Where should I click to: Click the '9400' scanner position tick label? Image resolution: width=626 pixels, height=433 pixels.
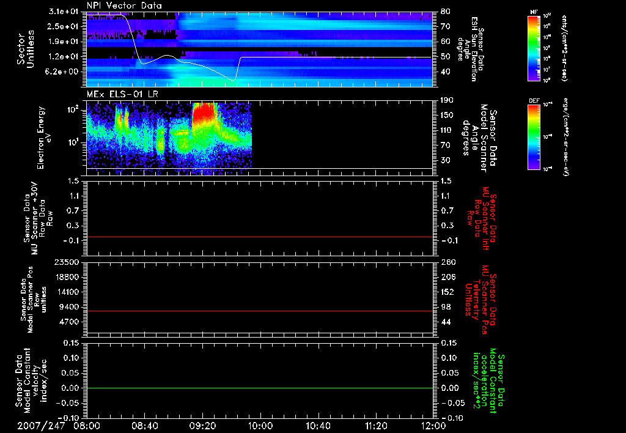coord(69,307)
